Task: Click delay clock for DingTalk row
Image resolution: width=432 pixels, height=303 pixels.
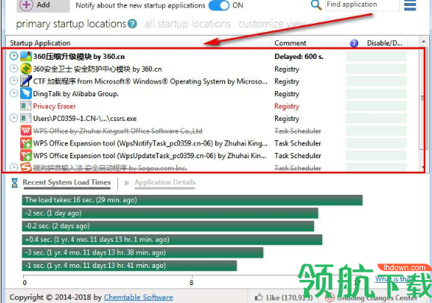Action: tap(13, 93)
